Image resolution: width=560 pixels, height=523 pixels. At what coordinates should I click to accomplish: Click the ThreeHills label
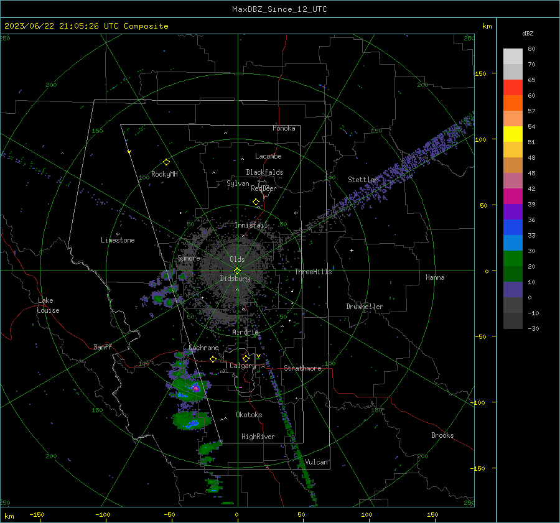click(313, 272)
